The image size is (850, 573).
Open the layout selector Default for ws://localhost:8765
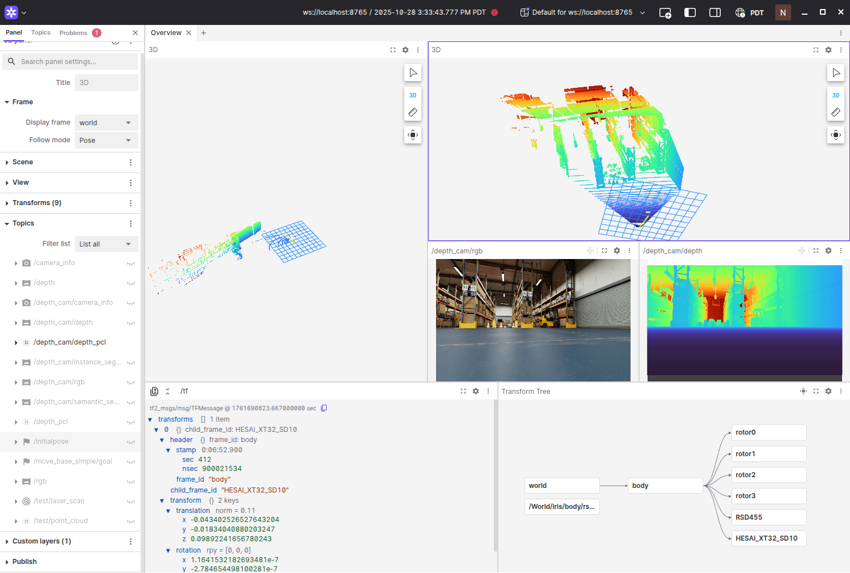(x=582, y=12)
